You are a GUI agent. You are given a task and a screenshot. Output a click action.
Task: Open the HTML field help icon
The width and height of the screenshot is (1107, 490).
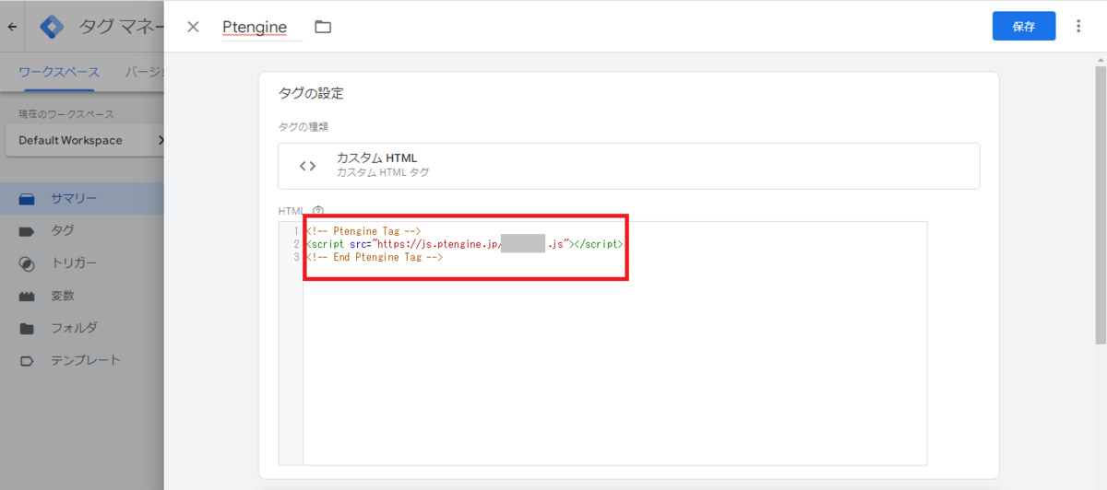click(x=318, y=211)
